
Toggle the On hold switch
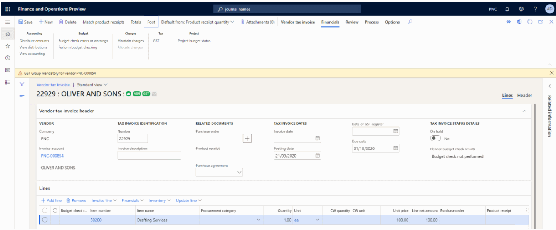click(x=435, y=138)
